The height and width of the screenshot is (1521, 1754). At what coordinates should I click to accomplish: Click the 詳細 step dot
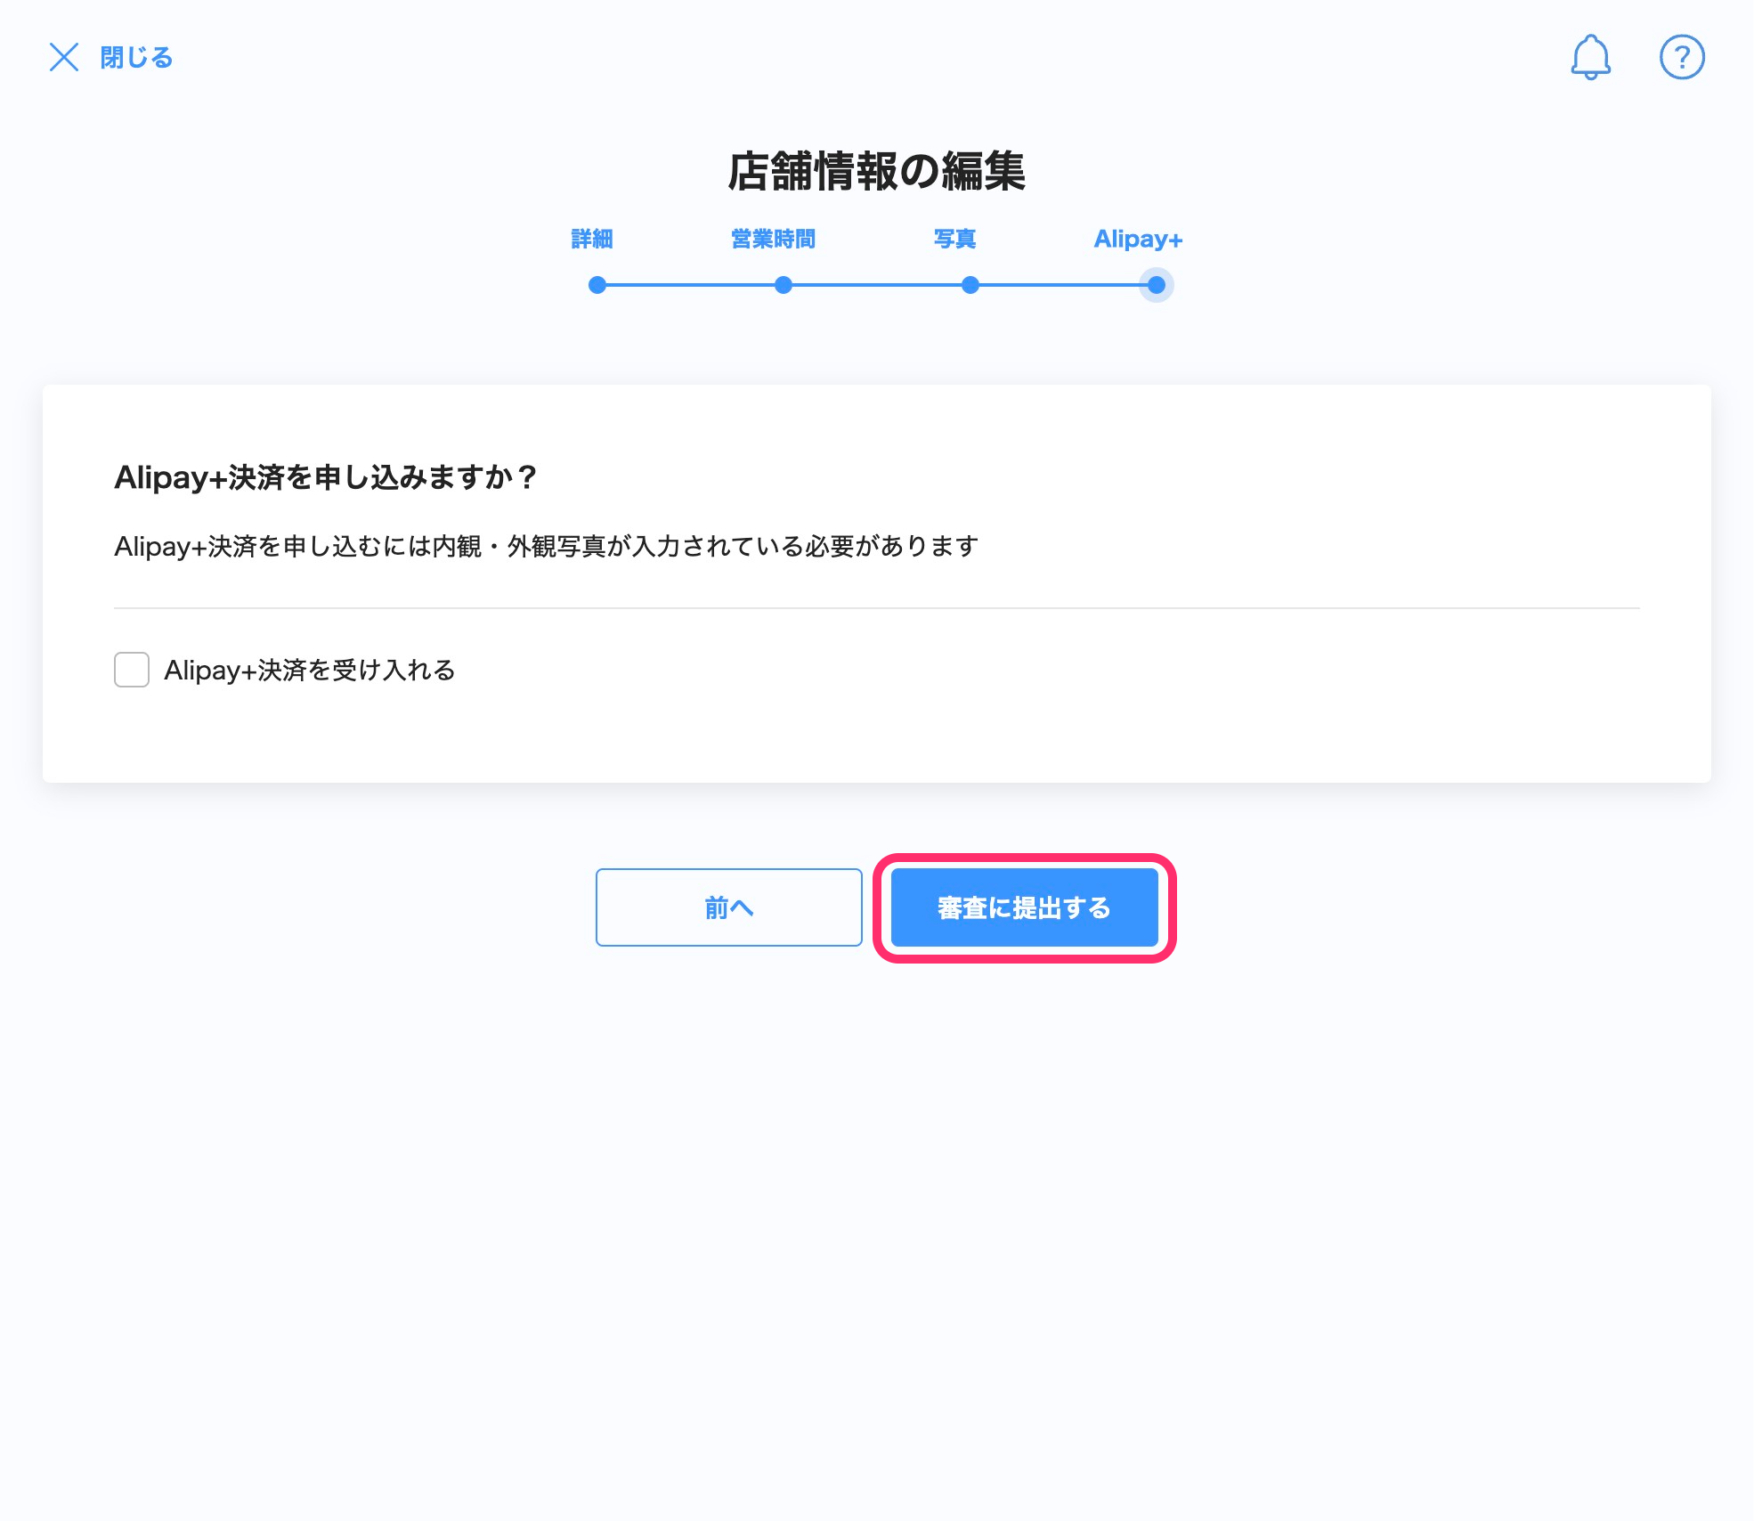pyautogui.click(x=597, y=285)
